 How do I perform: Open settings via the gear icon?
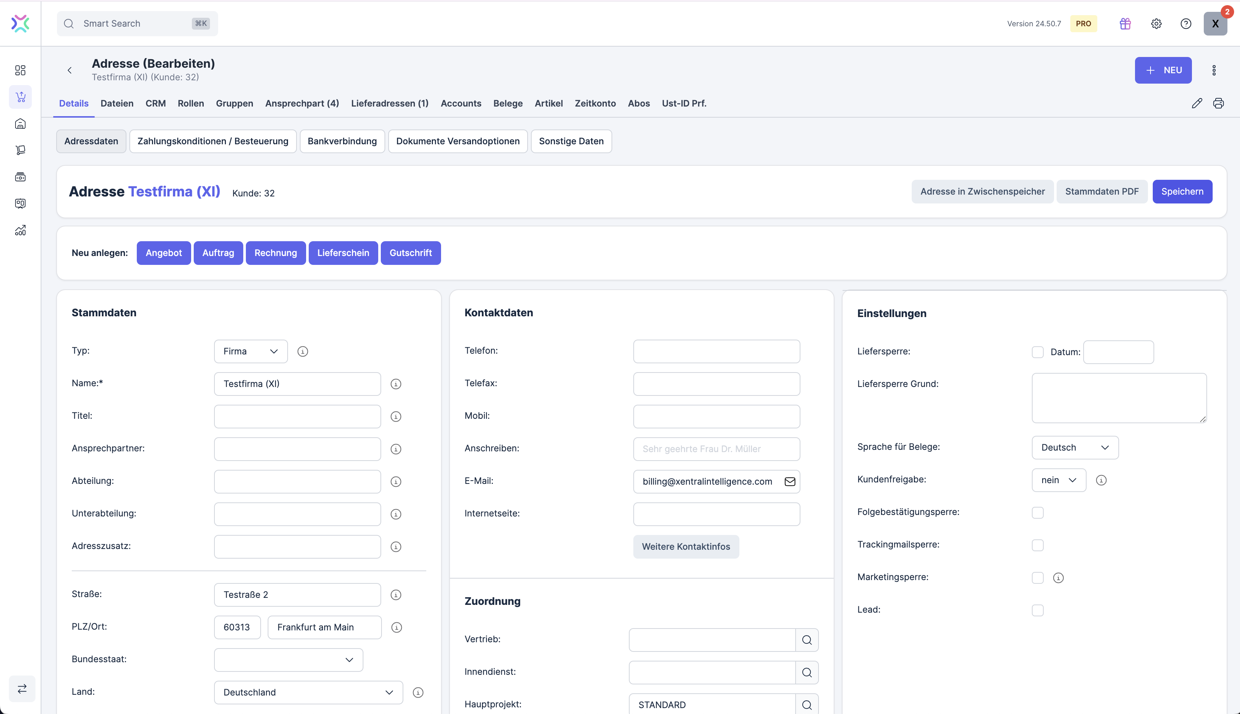(x=1156, y=24)
